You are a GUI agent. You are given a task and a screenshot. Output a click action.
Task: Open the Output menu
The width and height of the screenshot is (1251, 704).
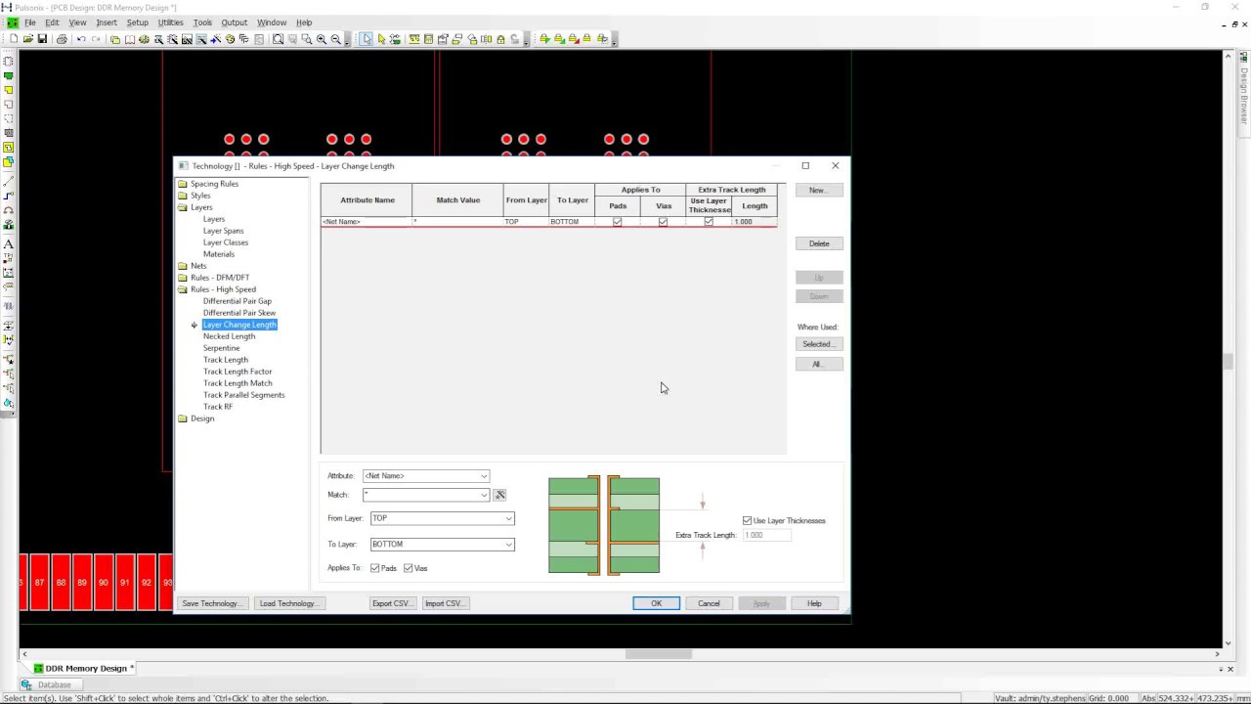235,22
